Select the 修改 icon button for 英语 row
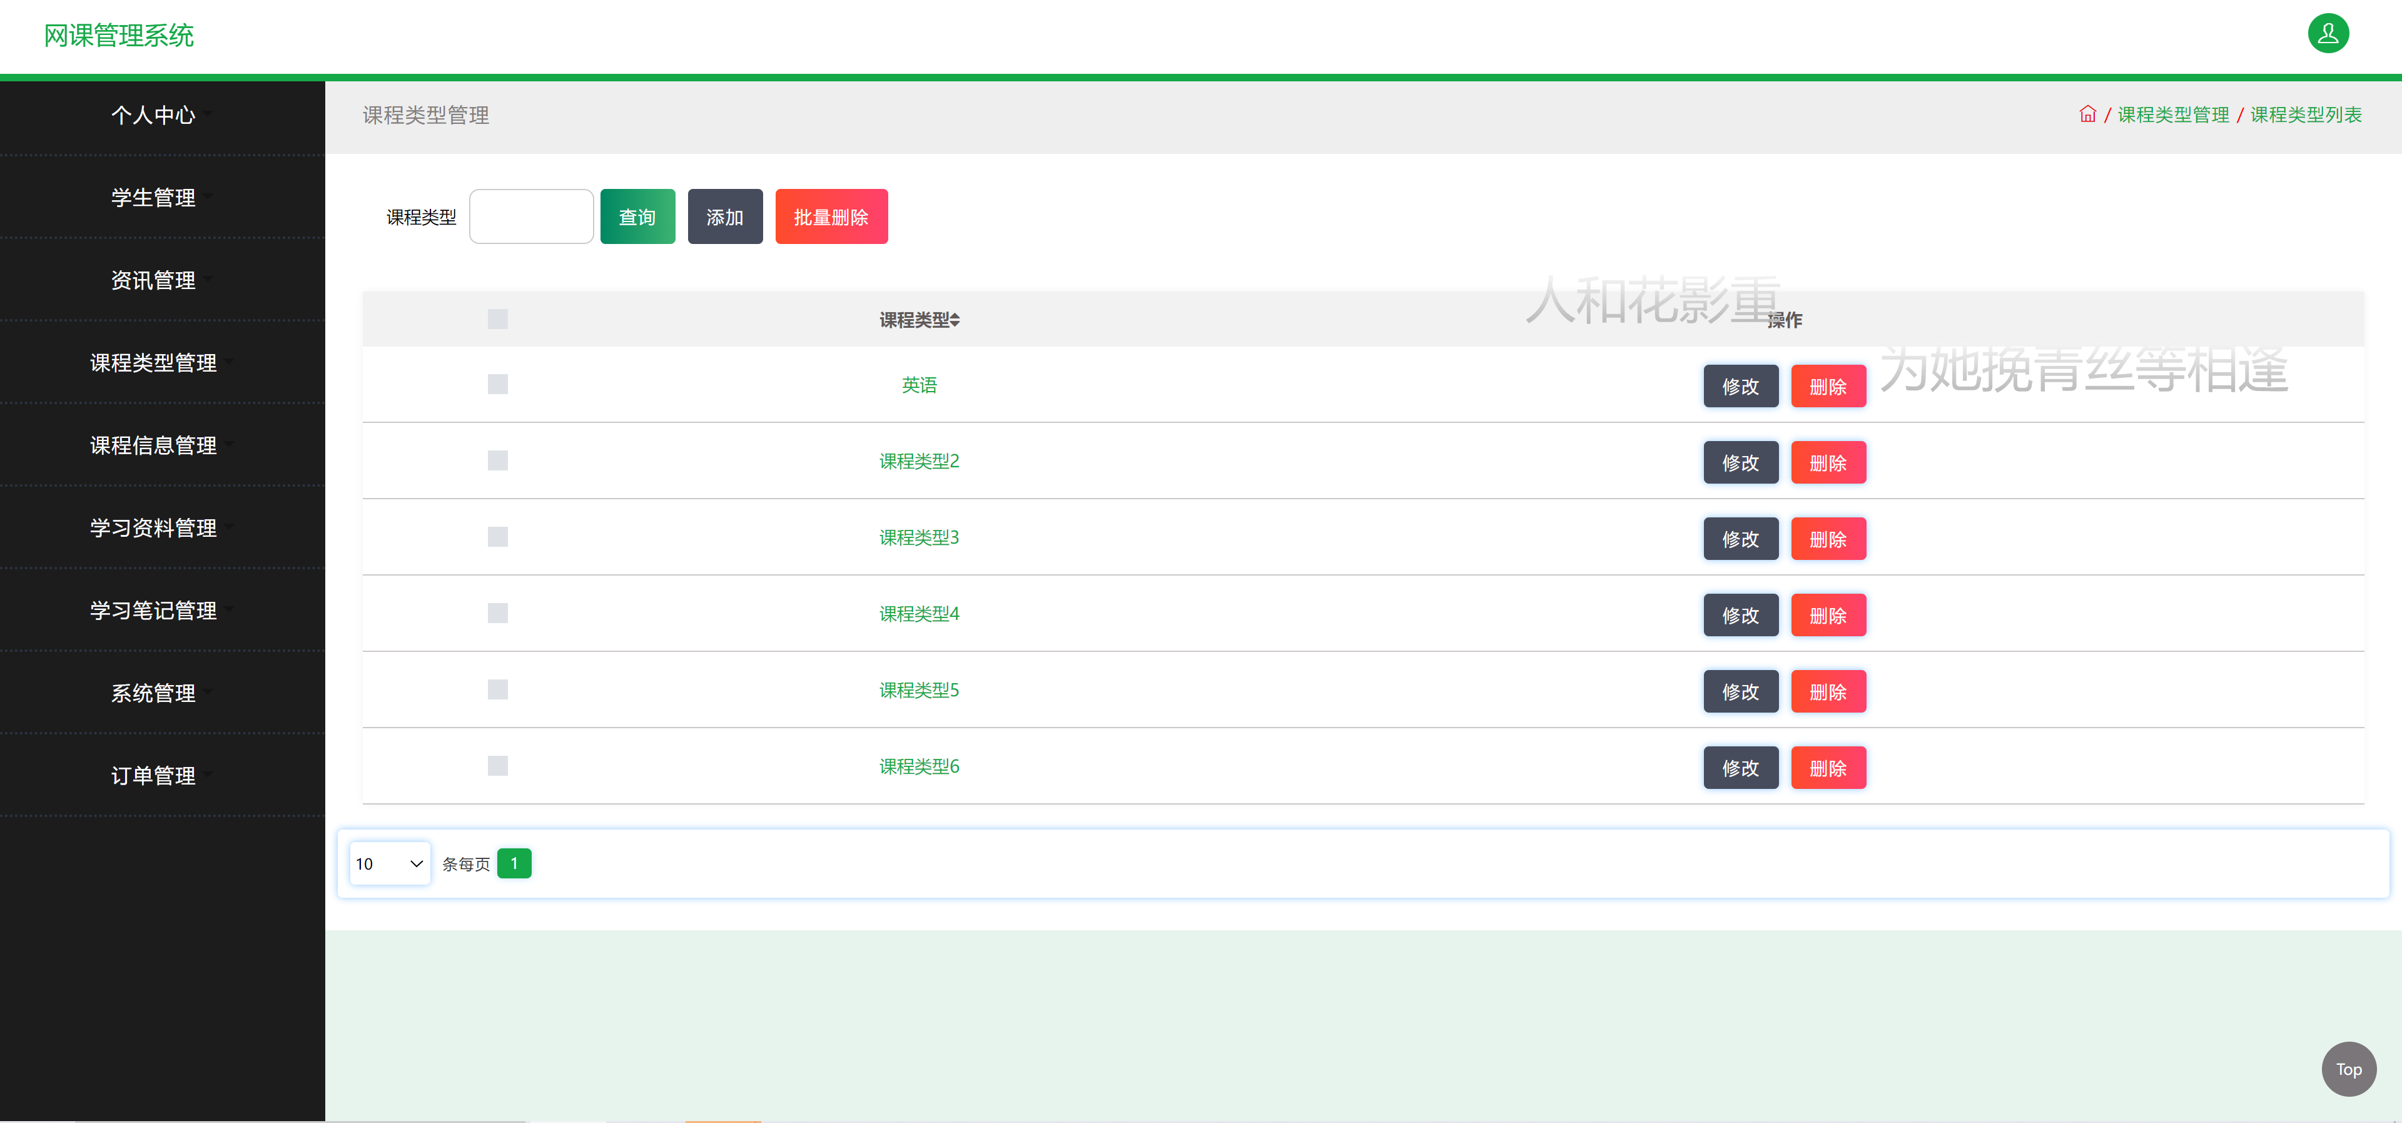 pos(1740,385)
